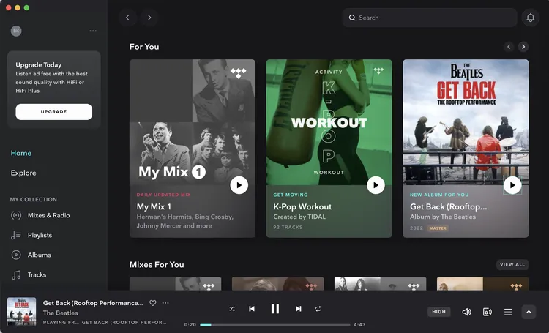Toggle repeat mode
The width and height of the screenshot is (549, 333).
point(318,309)
